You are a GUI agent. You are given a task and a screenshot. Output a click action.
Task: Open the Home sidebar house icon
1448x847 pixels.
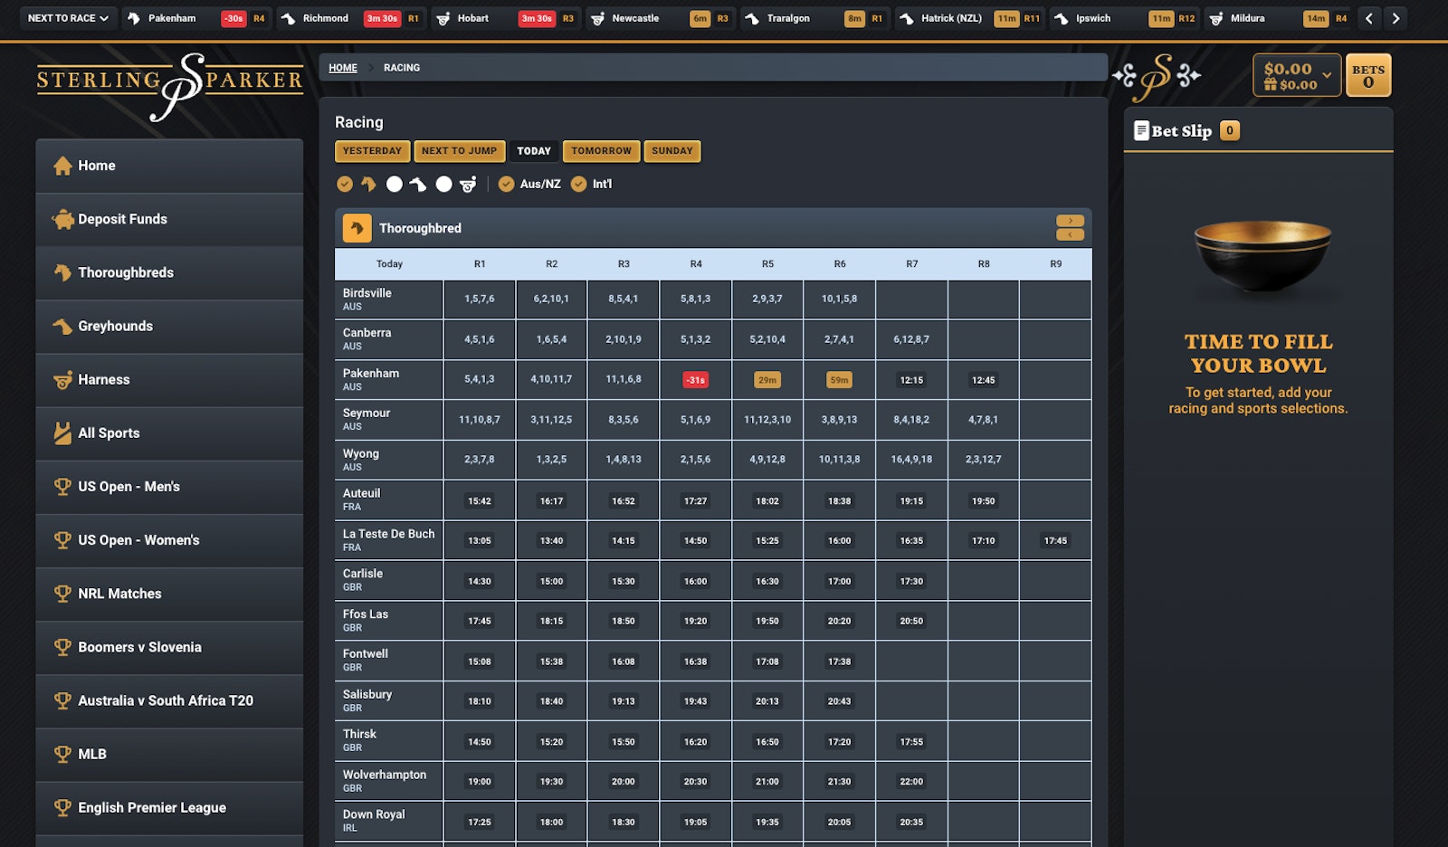tap(62, 166)
